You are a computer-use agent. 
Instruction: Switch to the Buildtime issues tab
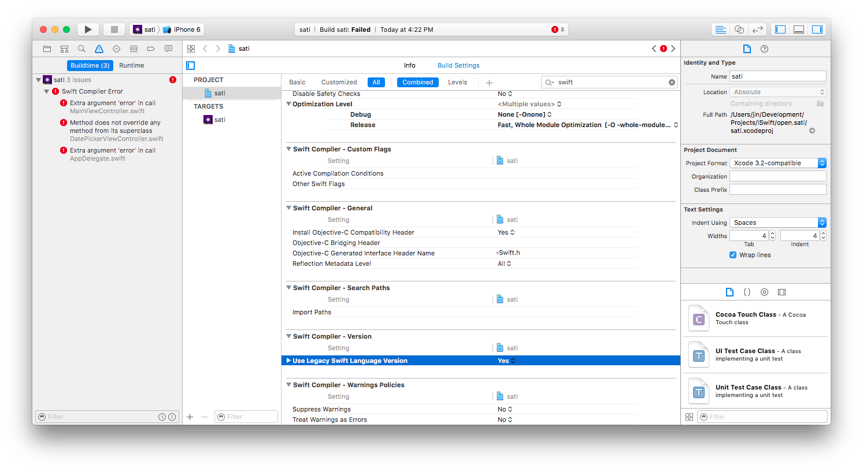pyautogui.click(x=90, y=65)
